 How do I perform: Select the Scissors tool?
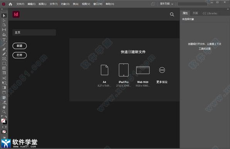pos(4,78)
